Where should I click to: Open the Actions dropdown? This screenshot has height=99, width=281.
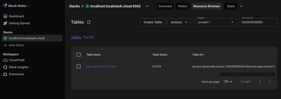[x=179, y=22]
